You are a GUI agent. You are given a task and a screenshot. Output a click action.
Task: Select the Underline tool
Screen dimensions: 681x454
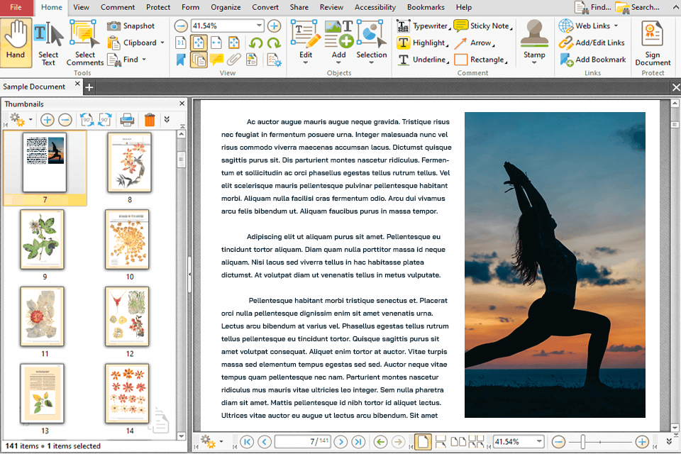point(423,60)
